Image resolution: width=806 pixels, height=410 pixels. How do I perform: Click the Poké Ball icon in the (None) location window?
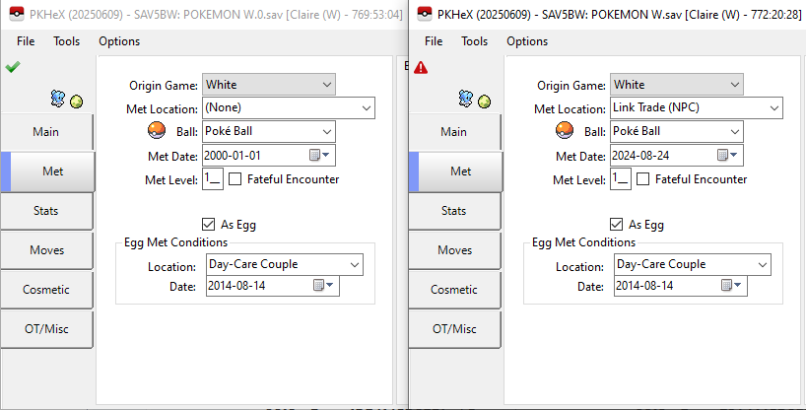point(157,131)
